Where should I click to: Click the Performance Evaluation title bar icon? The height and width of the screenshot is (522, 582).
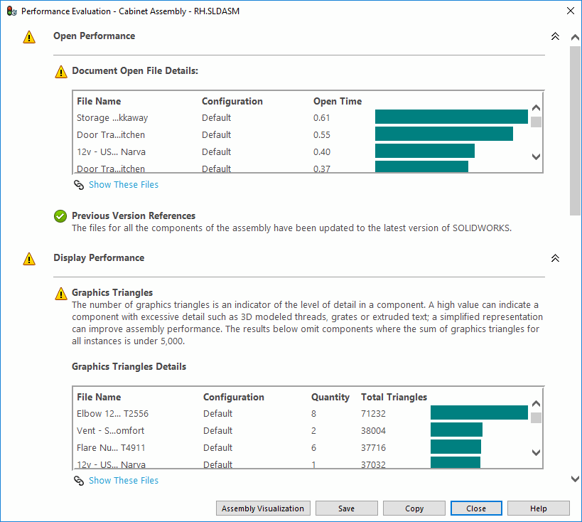(x=11, y=11)
